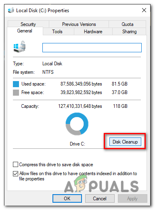This screenshot has width=155, height=210.
Task: Click the disk usage donut chart
Action: [x=77, y=124]
